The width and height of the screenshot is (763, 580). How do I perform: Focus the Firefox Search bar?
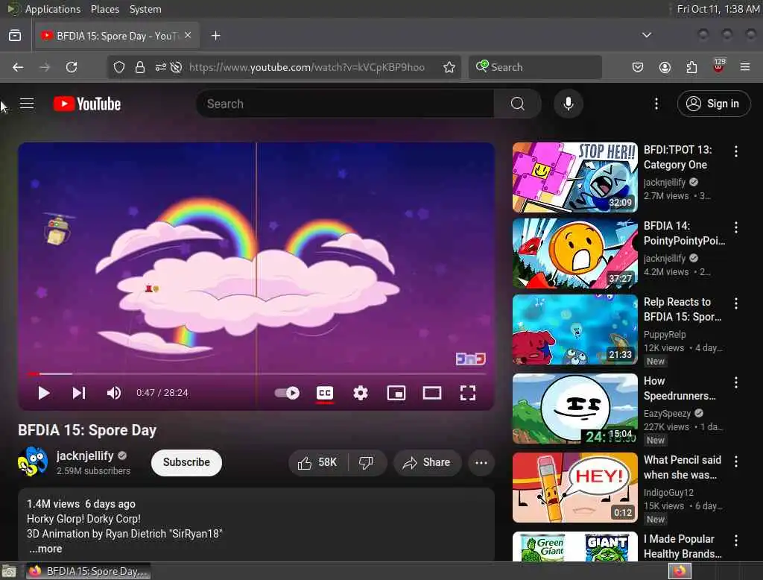click(535, 67)
